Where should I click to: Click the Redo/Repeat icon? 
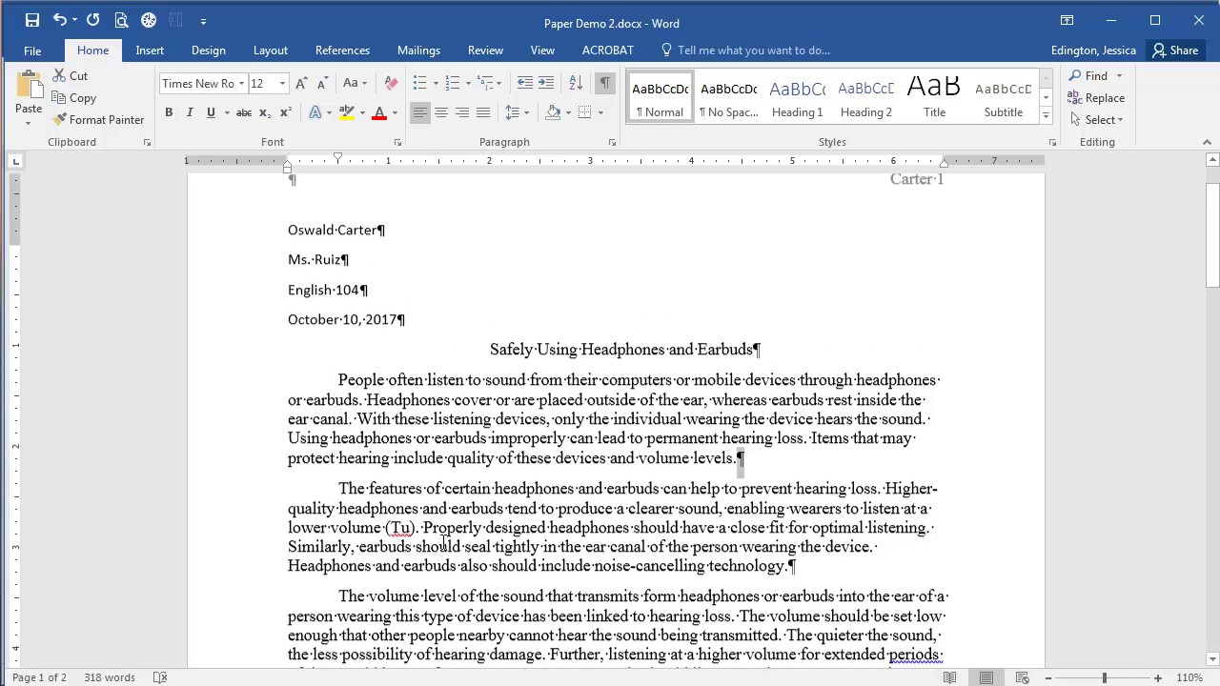tap(92, 20)
